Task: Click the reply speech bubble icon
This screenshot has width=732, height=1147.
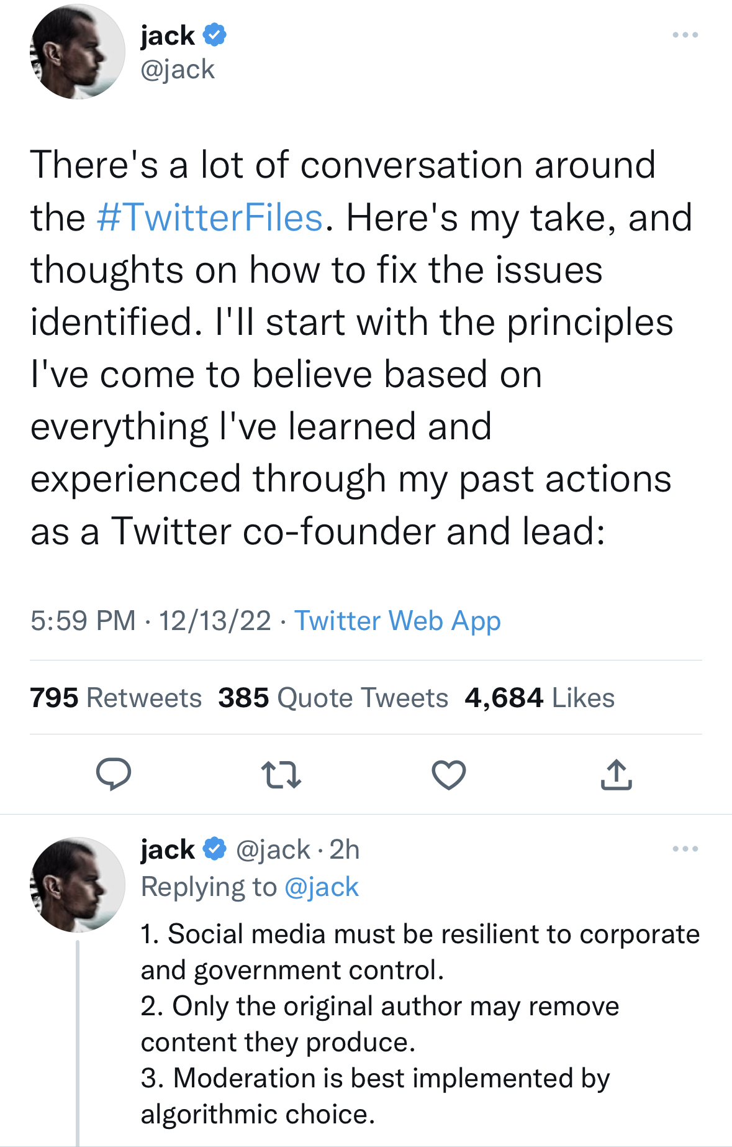Action: pyautogui.click(x=113, y=774)
